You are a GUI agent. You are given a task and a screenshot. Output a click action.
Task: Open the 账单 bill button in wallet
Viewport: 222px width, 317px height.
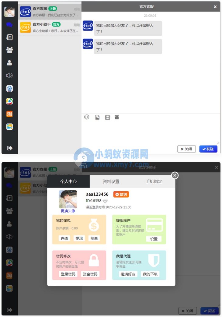[x=94, y=238]
